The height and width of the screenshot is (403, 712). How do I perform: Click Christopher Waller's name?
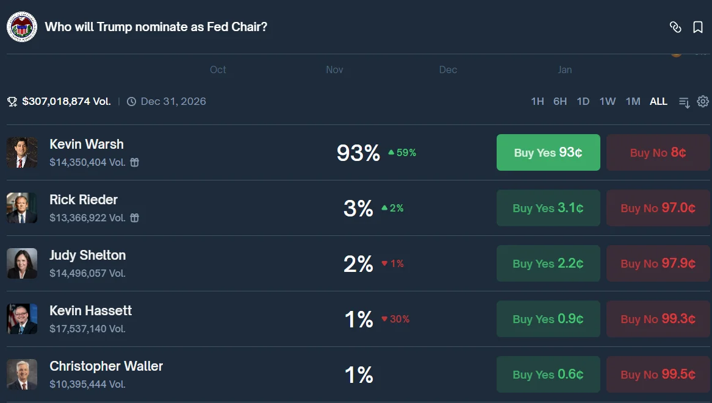pos(106,366)
